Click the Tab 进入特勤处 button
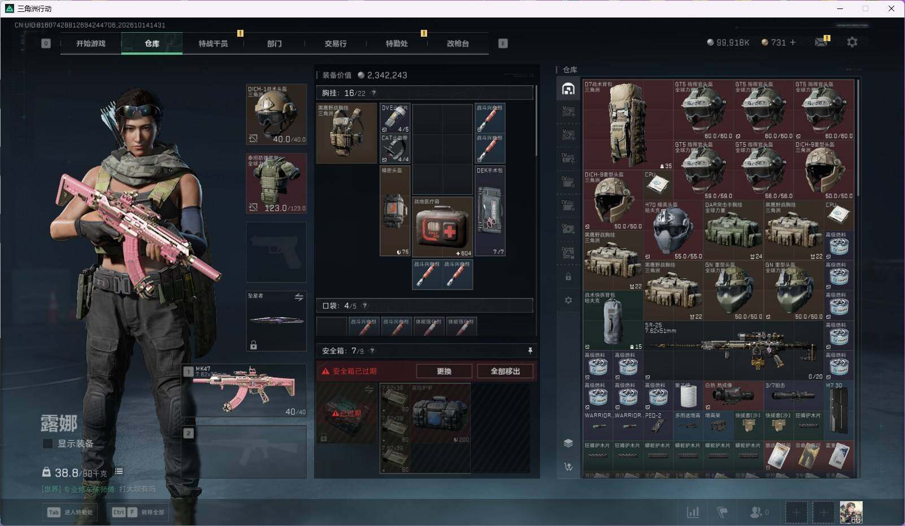This screenshot has height=526, width=905. (70, 512)
